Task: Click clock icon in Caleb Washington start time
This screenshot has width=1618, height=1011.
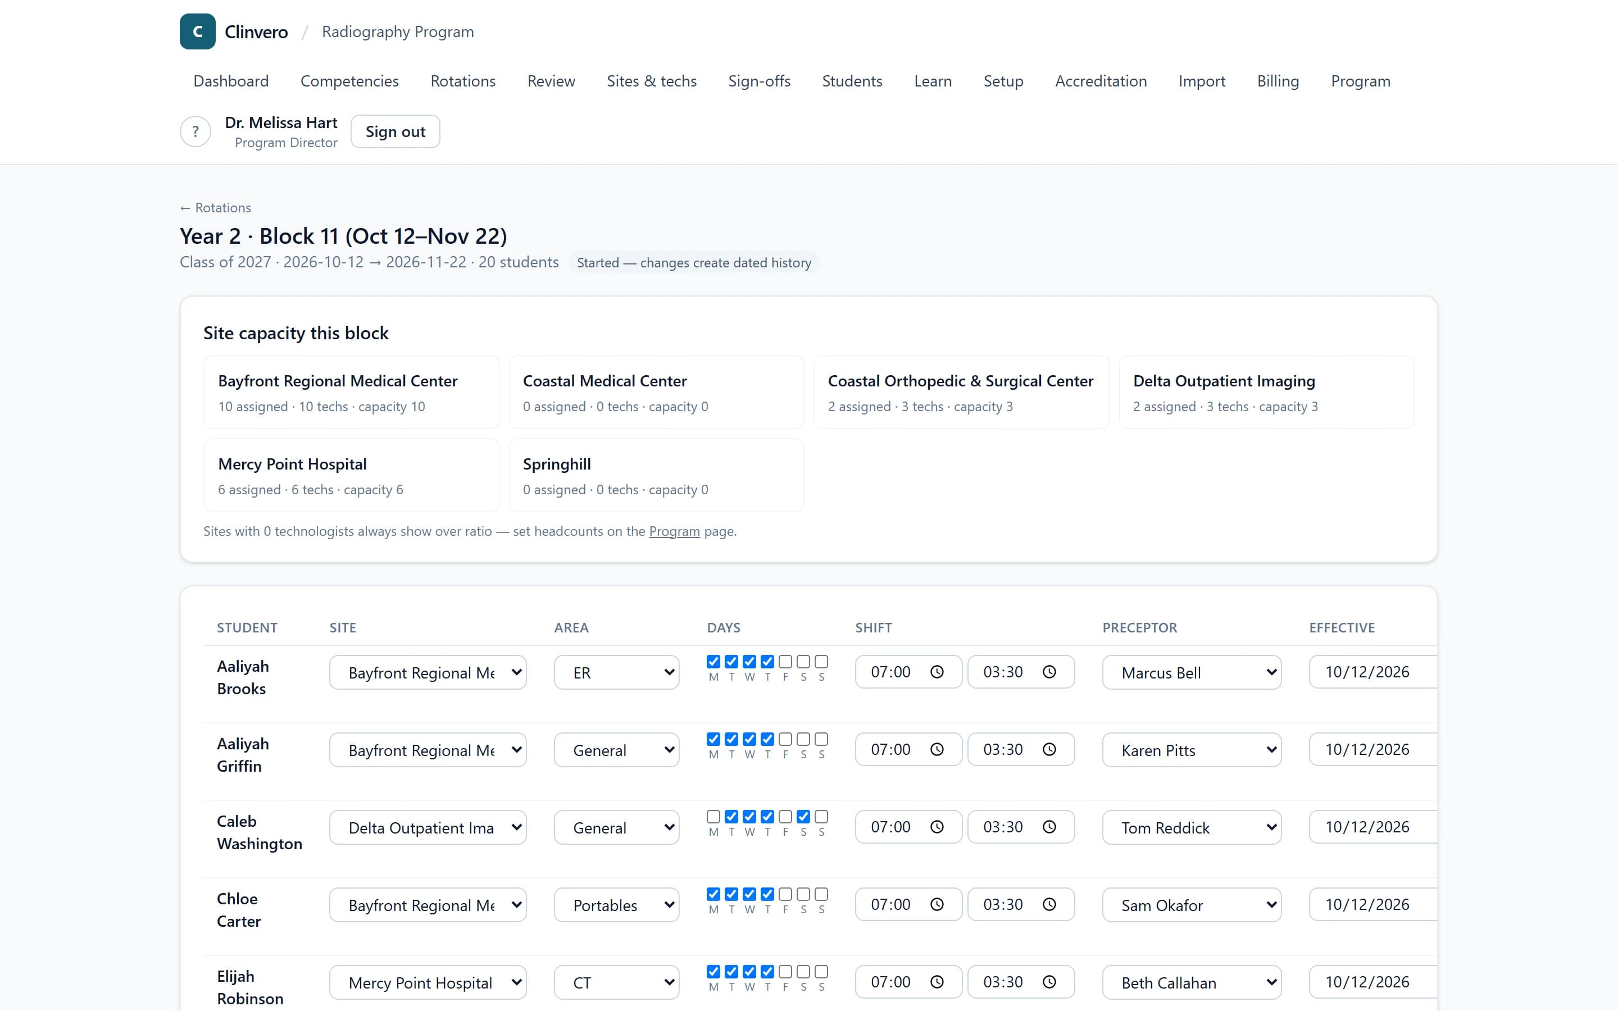Action: pyautogui.click(x=937, y=827)
